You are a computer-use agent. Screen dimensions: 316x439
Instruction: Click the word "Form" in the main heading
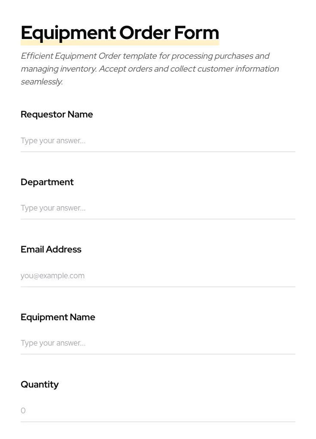[197, 33]
